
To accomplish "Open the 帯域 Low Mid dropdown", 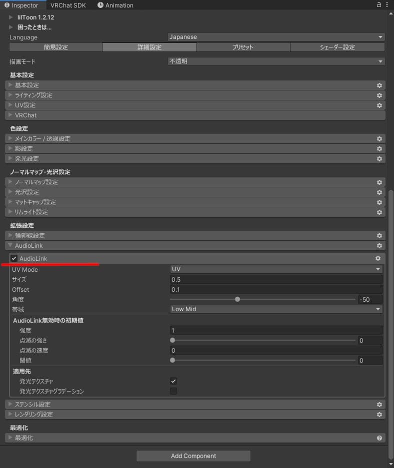I will pos(276,309).
